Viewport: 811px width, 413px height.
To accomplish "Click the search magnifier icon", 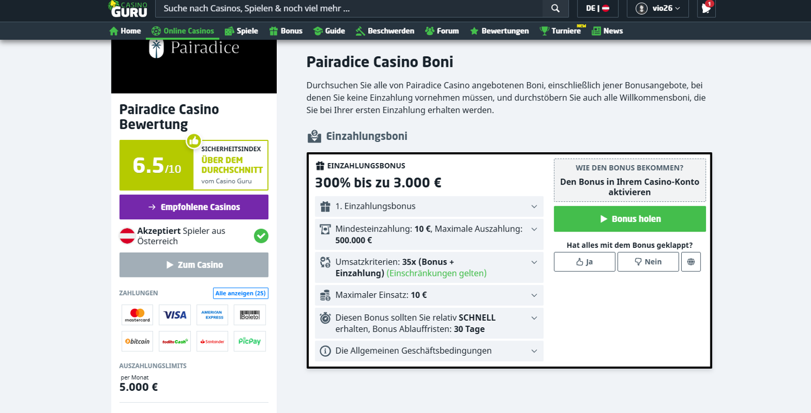I will coord(555,8).
